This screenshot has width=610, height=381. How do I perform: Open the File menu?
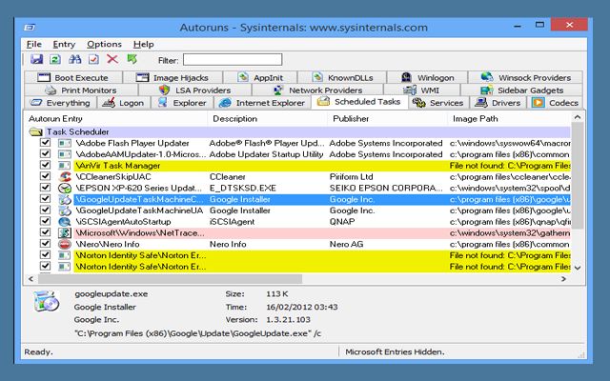34,45
